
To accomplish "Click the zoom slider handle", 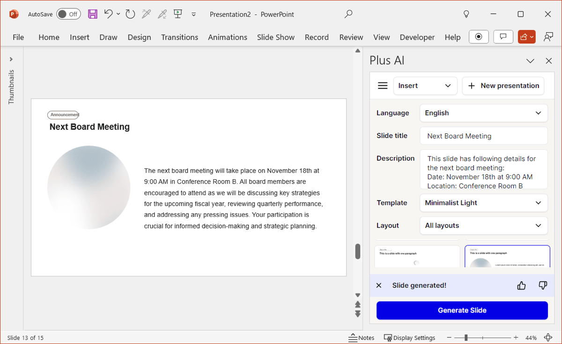I will (466, 337).
